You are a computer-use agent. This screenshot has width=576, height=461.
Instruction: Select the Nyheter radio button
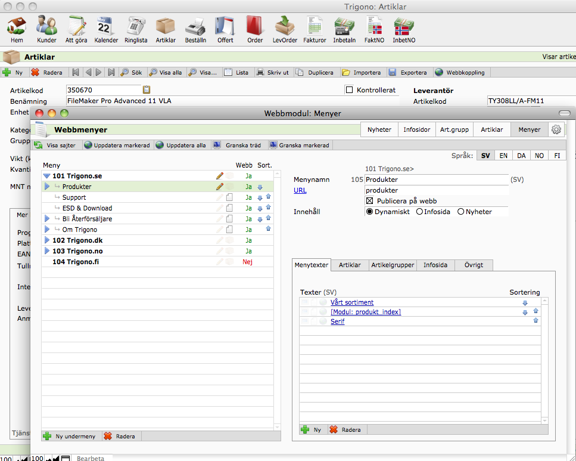[x=460, y=212]
